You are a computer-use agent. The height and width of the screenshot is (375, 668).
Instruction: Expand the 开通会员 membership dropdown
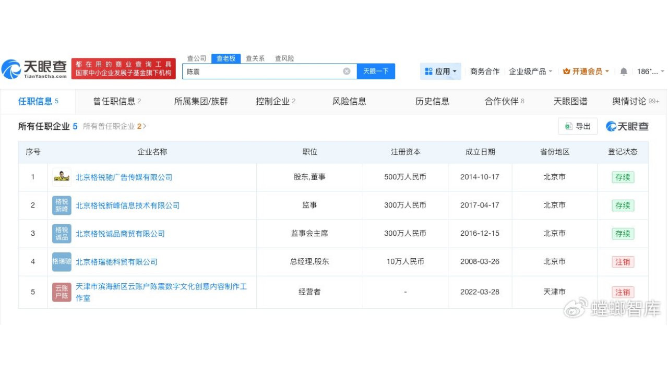[586, 71]
